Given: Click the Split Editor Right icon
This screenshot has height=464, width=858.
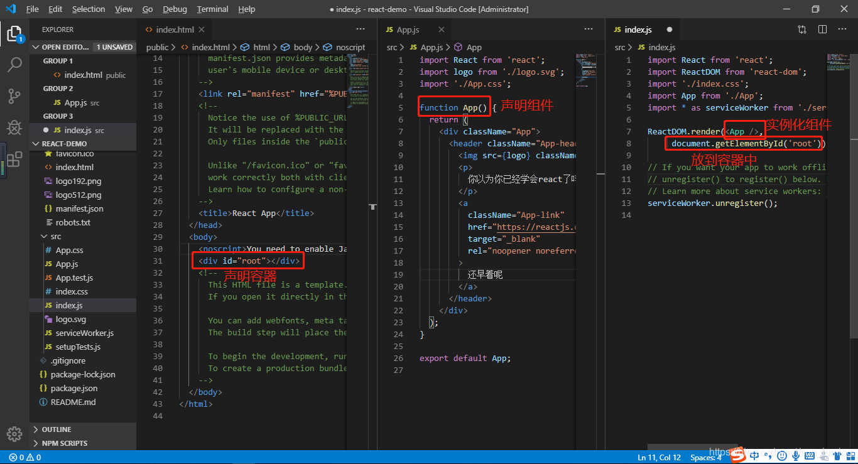Looking at the screenshot, I should pyautogui.click(x=822, y=30).
